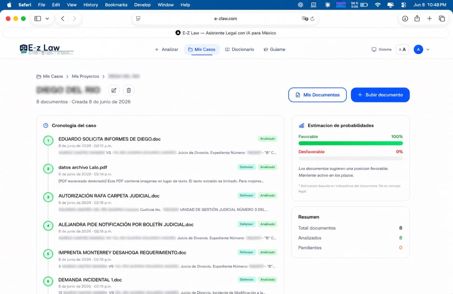Click the Mis Proyectos breadcrumb link
The height and width of the screenshot is (294, 453).
point(85,76)
